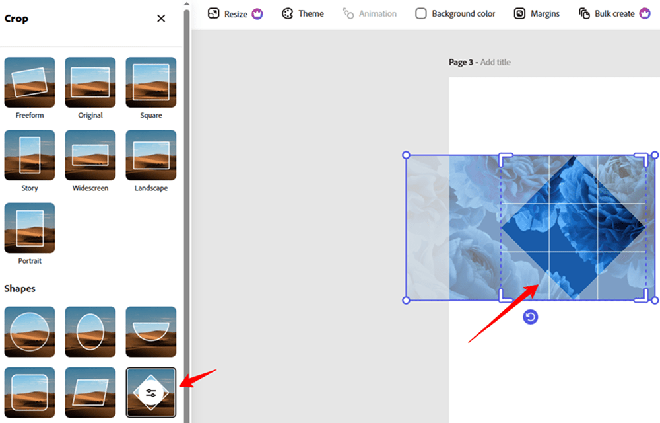This screenshot has width=660, height=423.
Task: Click the top-right crop corner bracket
Action: pos(642,159)
